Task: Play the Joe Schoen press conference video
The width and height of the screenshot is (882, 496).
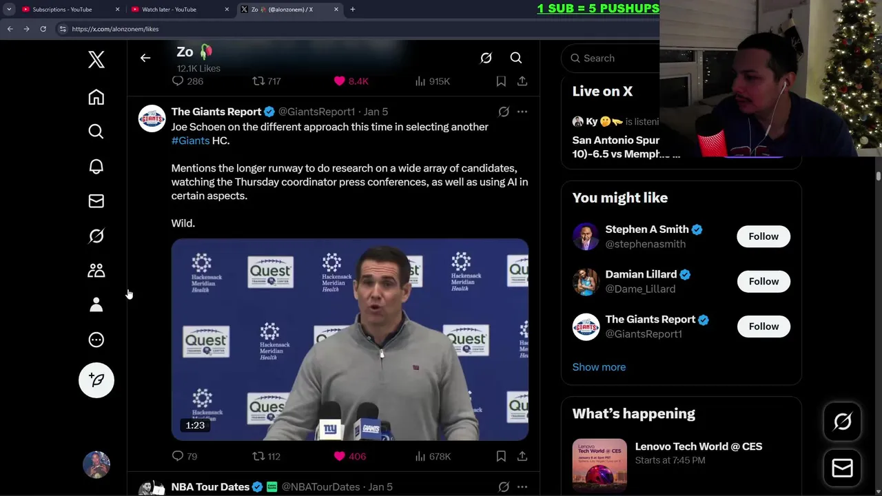Action: pyautogui.click(x=350, y=340)
